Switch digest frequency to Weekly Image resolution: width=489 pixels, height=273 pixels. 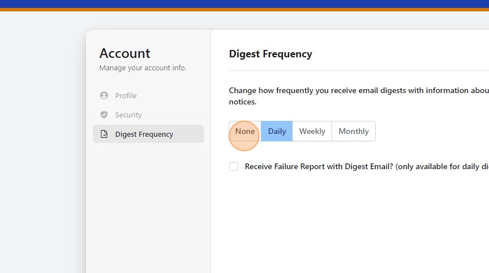coord(312,131)
